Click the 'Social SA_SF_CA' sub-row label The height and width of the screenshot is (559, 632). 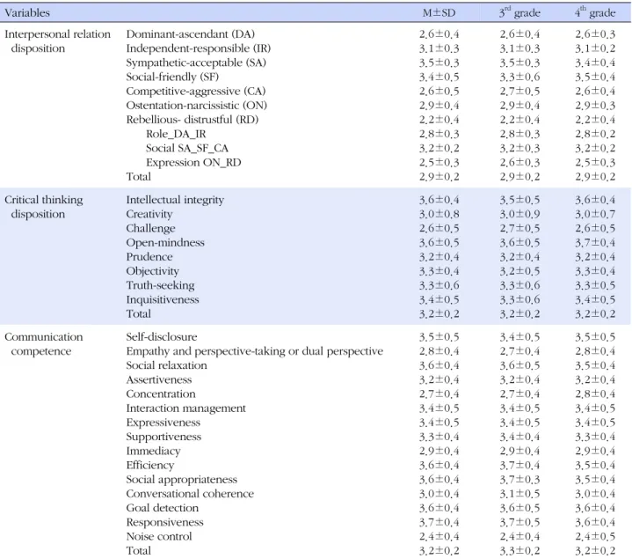coord(187,149)
